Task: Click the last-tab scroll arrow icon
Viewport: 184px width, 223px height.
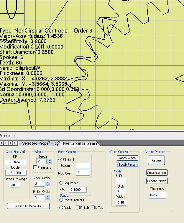Action: pyautogui.click(x=15, y=143)
